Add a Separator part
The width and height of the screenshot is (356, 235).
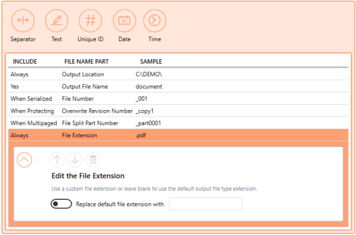pyautogui.click(x=23, y=21)
